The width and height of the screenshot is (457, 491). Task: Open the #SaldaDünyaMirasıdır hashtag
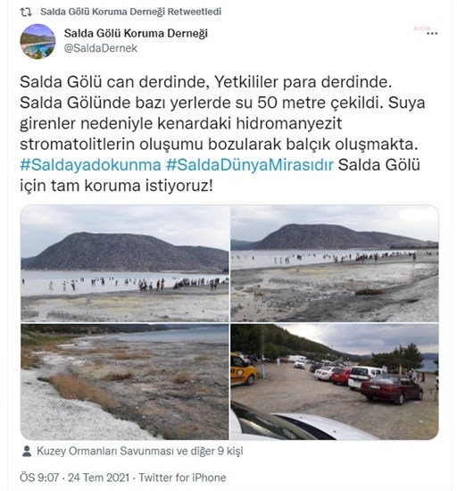pos(250,165)
